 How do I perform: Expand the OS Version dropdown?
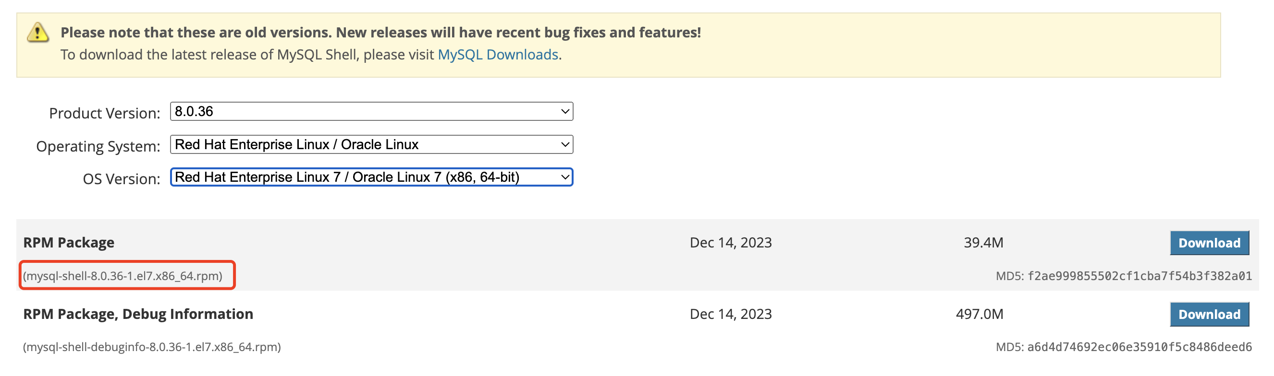pyautogui.click(x=371, y=177)
